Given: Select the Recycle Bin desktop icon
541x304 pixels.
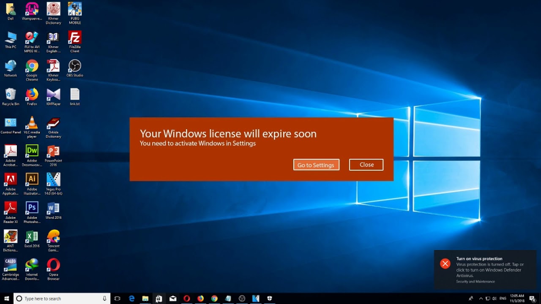Looking at the screenshot, I should (x=11, y=97).
